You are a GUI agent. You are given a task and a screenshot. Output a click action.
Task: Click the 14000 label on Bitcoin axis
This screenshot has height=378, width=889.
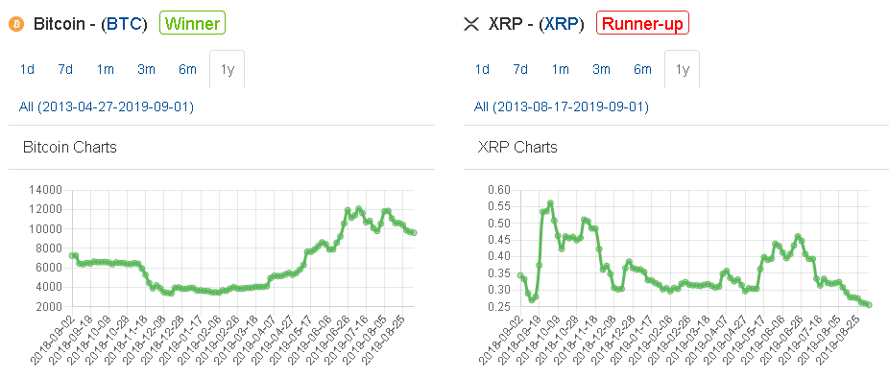[x=45, y=190]
